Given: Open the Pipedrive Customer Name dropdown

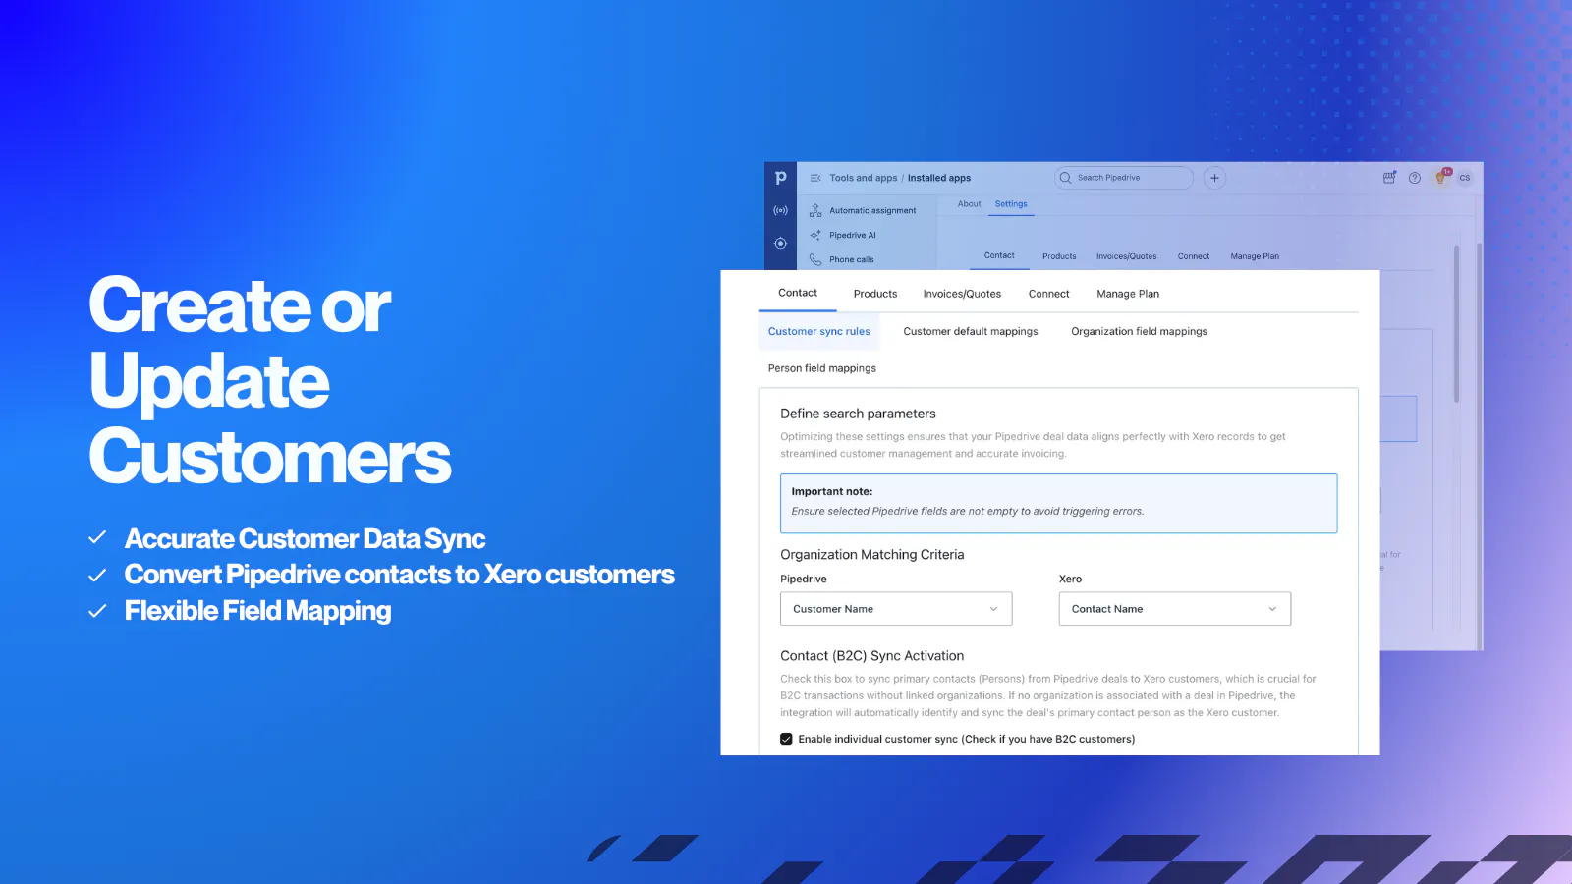Looking at the screenshot, I should 896,609.
